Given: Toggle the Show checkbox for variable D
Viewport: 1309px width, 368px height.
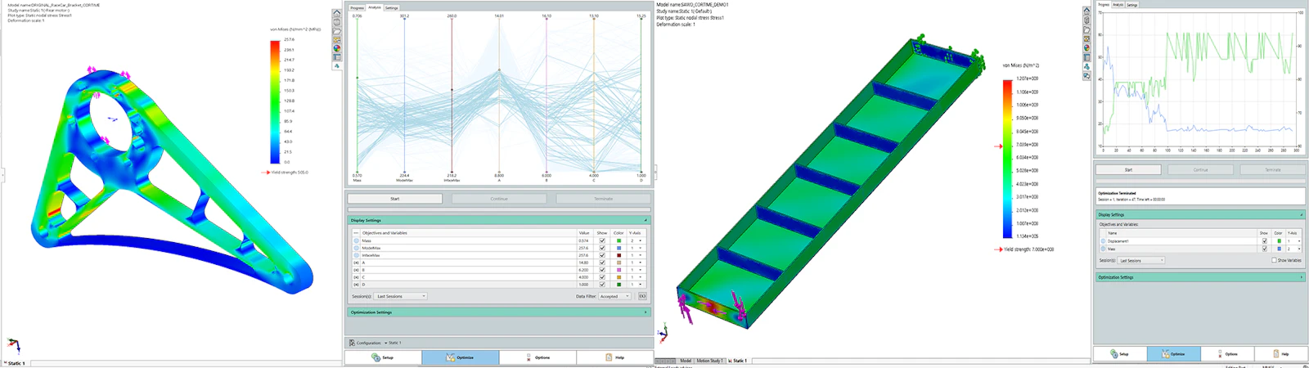Looking at the screenshot, I should tap(602, 285).
